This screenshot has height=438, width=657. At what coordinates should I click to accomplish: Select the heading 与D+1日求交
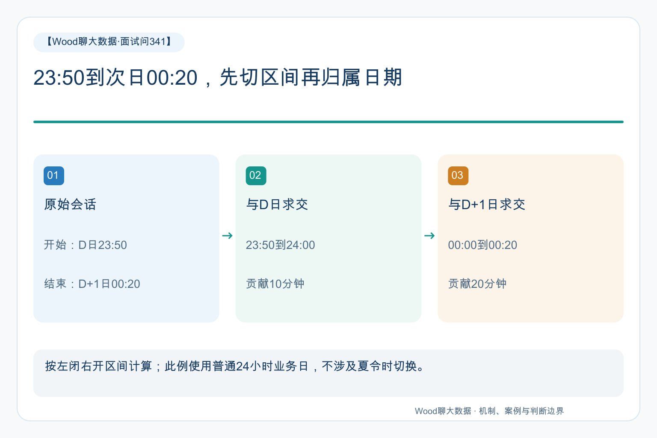click(x=486, y=204)
